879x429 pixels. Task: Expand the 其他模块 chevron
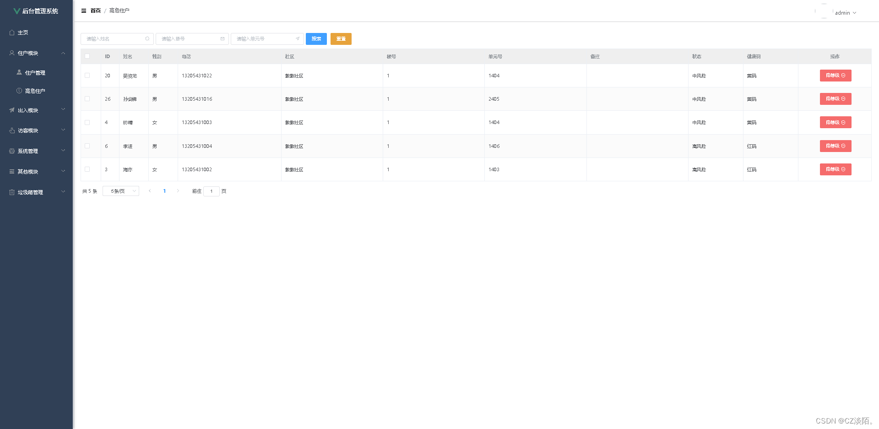tap(63, 171)
